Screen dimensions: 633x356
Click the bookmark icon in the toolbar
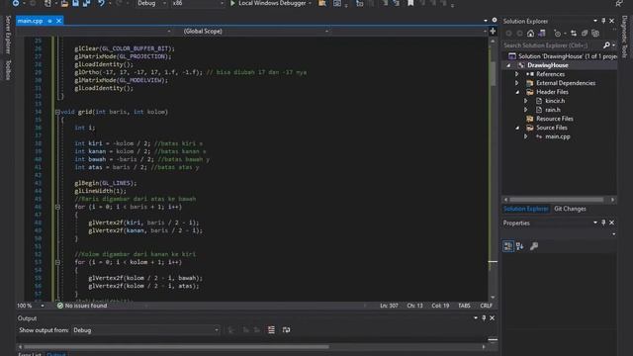click(x=410, y=3)
